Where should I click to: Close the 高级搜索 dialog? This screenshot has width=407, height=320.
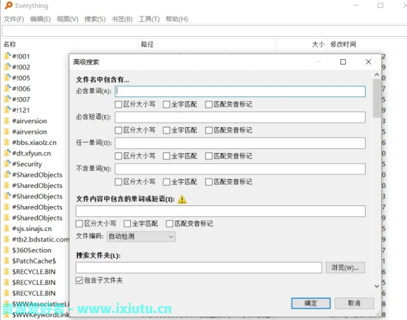pyautogui.click(x=369, y=62)
